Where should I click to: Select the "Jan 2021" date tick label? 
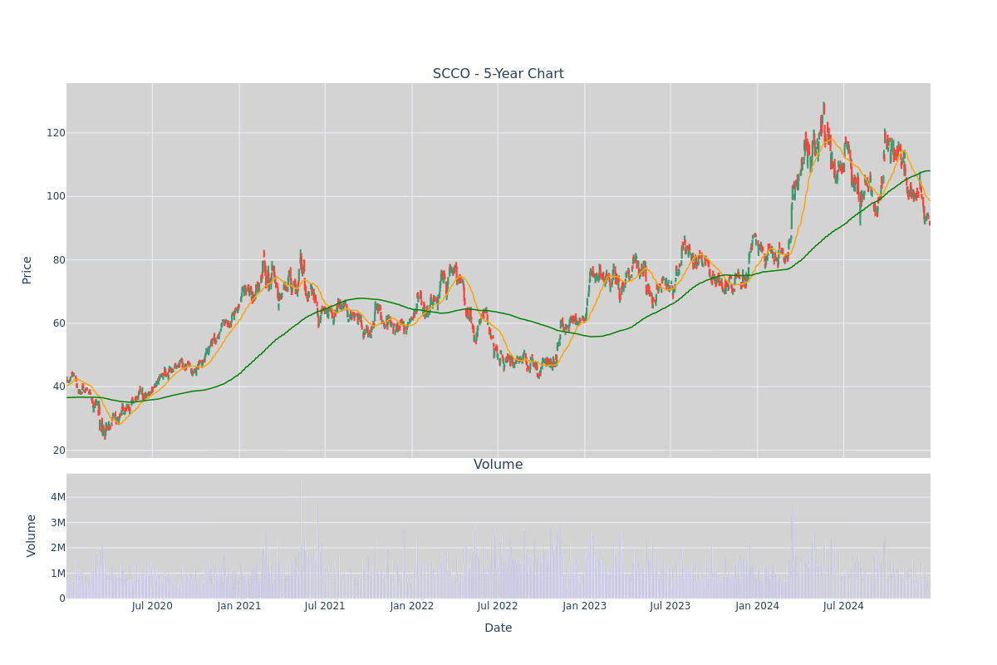pos(239,606)
